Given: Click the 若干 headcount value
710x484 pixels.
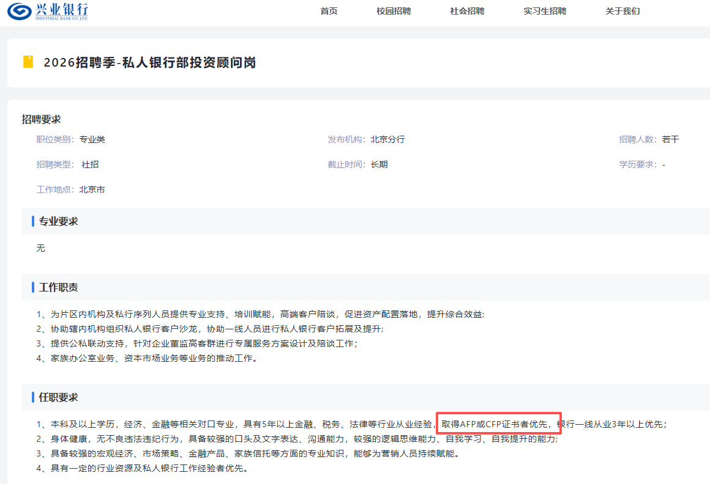Looking at the screenshot, I should point(670,139).
